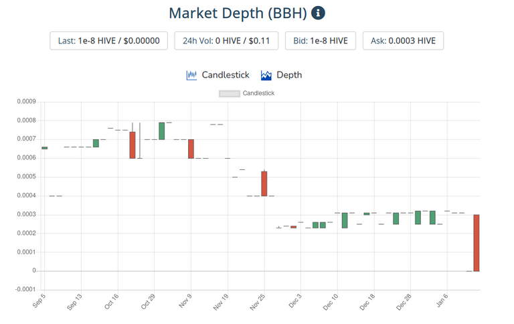The height and width of the screenshot is (324, 514).
Task: Click the 0.0003 y-axis value
Action: point(27,214)
